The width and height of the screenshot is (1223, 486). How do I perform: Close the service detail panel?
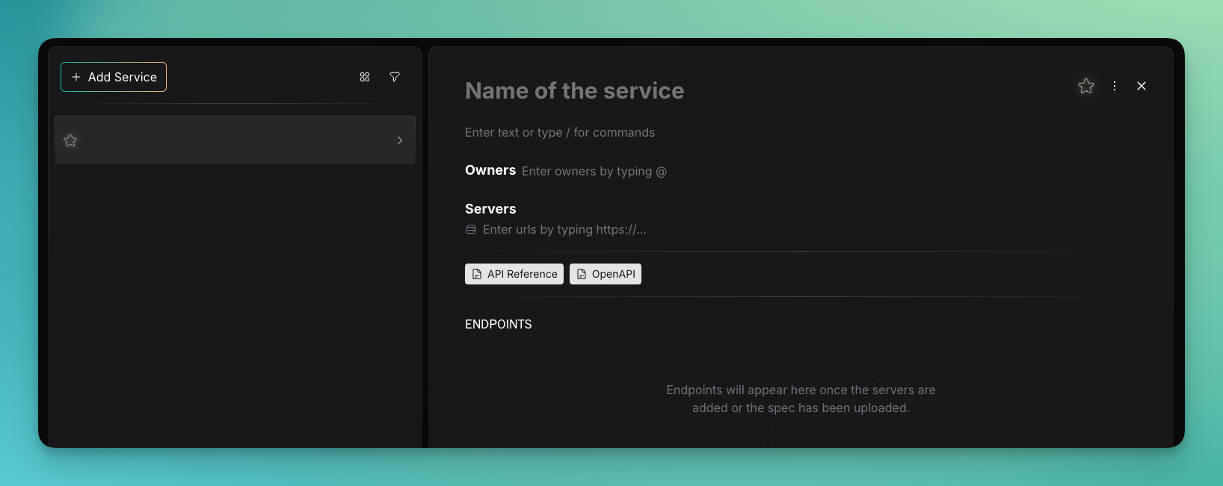click(1142, 86)
